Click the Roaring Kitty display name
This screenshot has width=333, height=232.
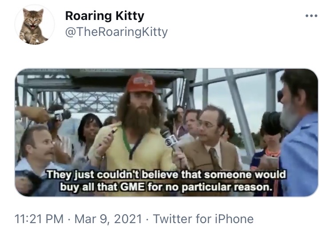pos(105,16)
